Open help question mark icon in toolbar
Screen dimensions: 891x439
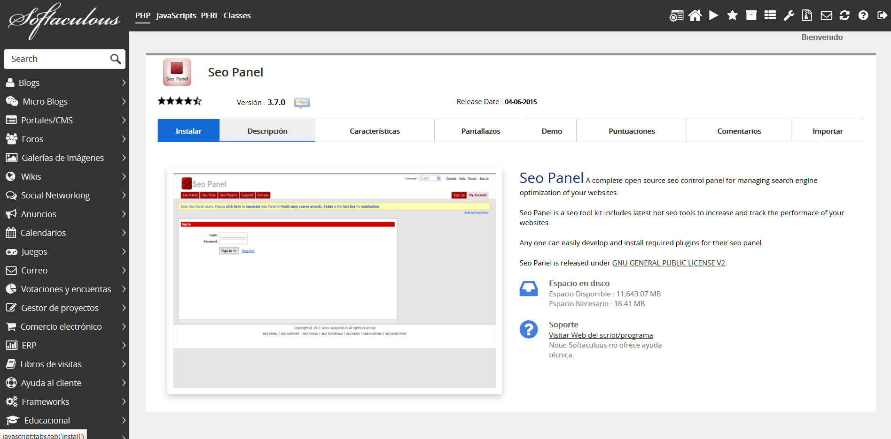click(x=863, y=15)
